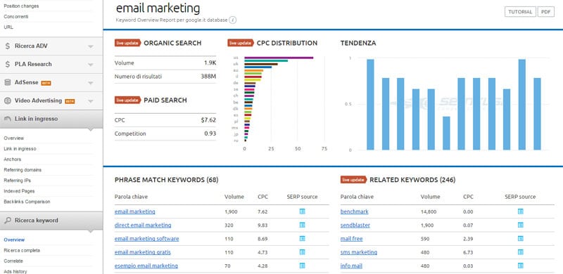Open SERP source icon for esempio email marketing
This screenshot has width=563, height=274.
pyautogui.click(x=303, y=266)
